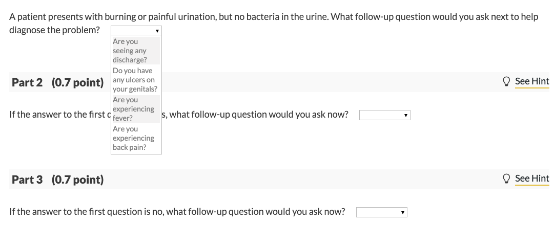Open the See Hint link for Part 3
The image size is (554, 245).
pos(531,179)
